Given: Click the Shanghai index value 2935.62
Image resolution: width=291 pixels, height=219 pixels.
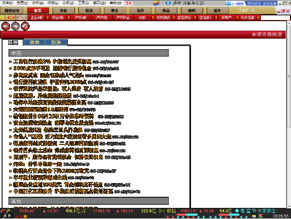Looking at the screenshot, I should [x=27, y=211].
